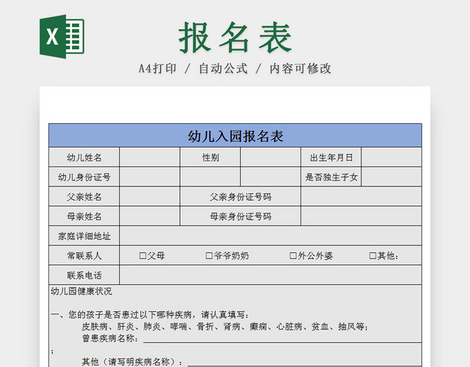The image size is (470, 367).
Task: Click the empty field next to 是否独生子女
Action: click(x=391, y=177)
